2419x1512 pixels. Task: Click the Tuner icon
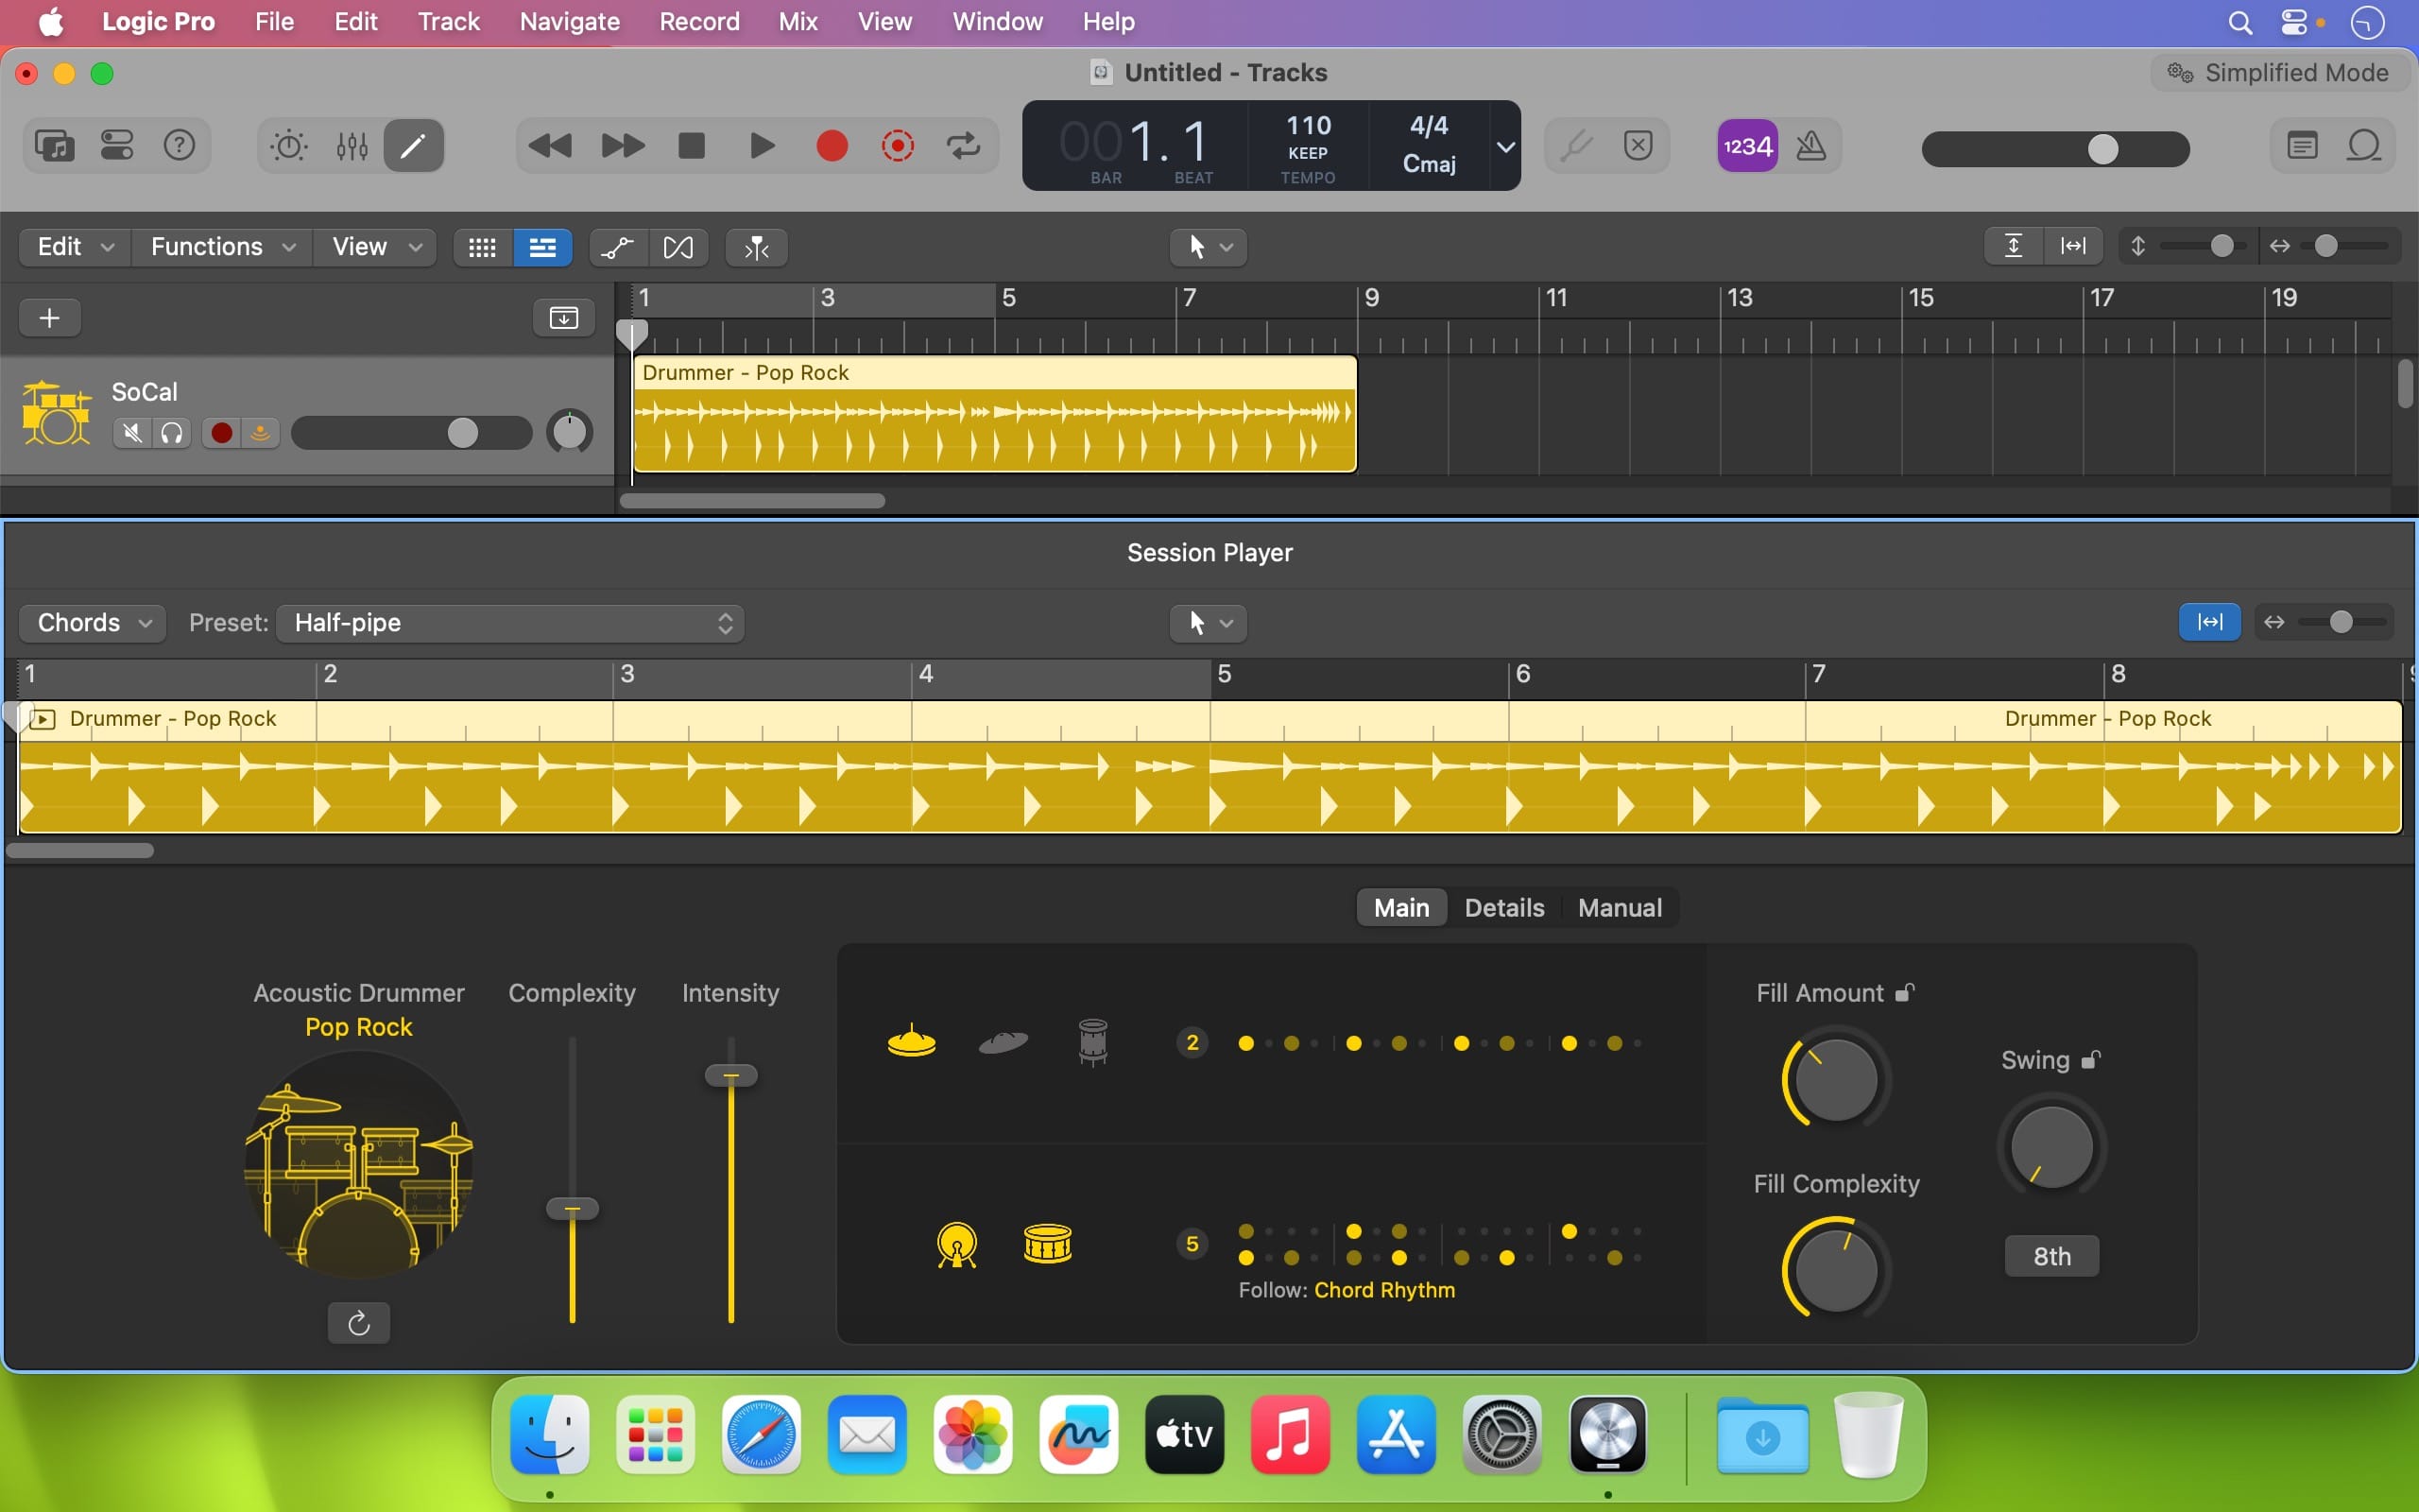(x=1576, y=146)
